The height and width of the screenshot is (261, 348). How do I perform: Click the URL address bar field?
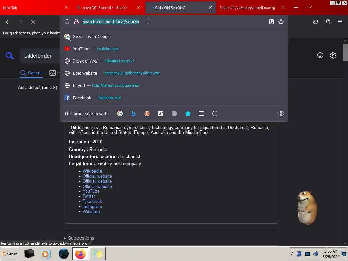coord(174,22)
